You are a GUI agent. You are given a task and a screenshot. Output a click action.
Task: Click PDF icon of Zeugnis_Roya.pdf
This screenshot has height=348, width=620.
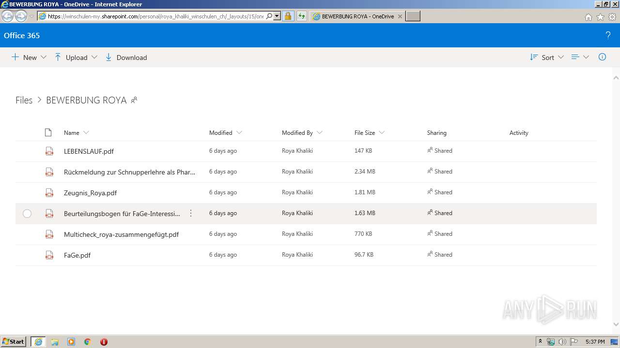coord(49,193)
